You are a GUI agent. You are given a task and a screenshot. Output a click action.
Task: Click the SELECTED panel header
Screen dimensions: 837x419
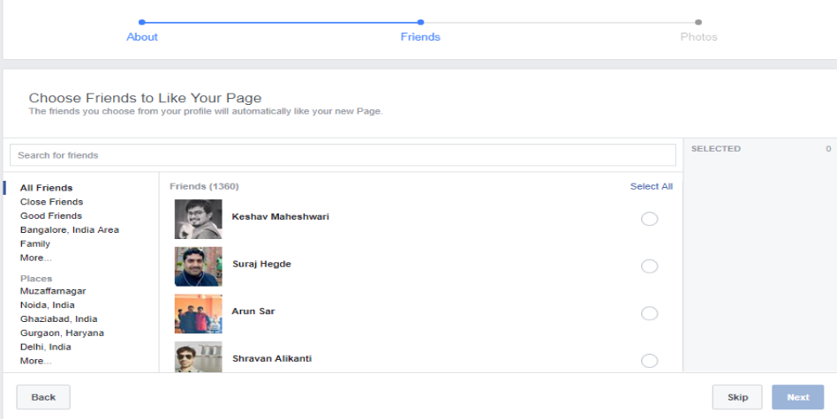(716, 149)
